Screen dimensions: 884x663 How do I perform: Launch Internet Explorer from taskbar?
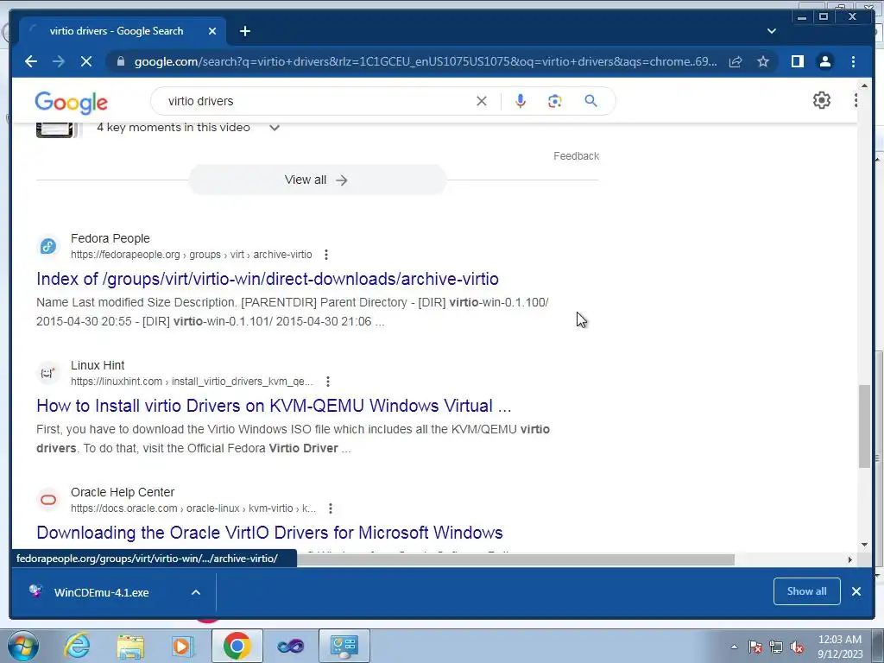[x=77, y=646]
